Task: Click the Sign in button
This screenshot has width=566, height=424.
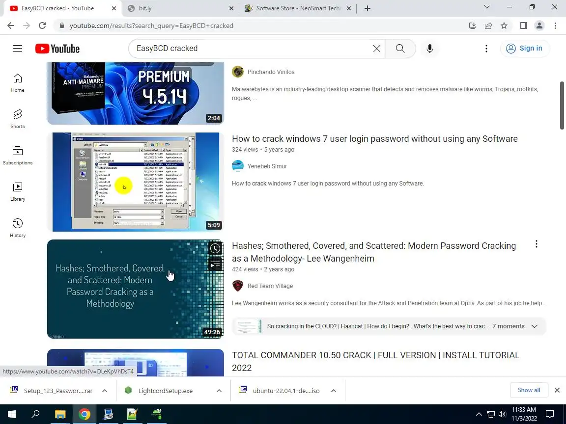Action: point(525,48)
